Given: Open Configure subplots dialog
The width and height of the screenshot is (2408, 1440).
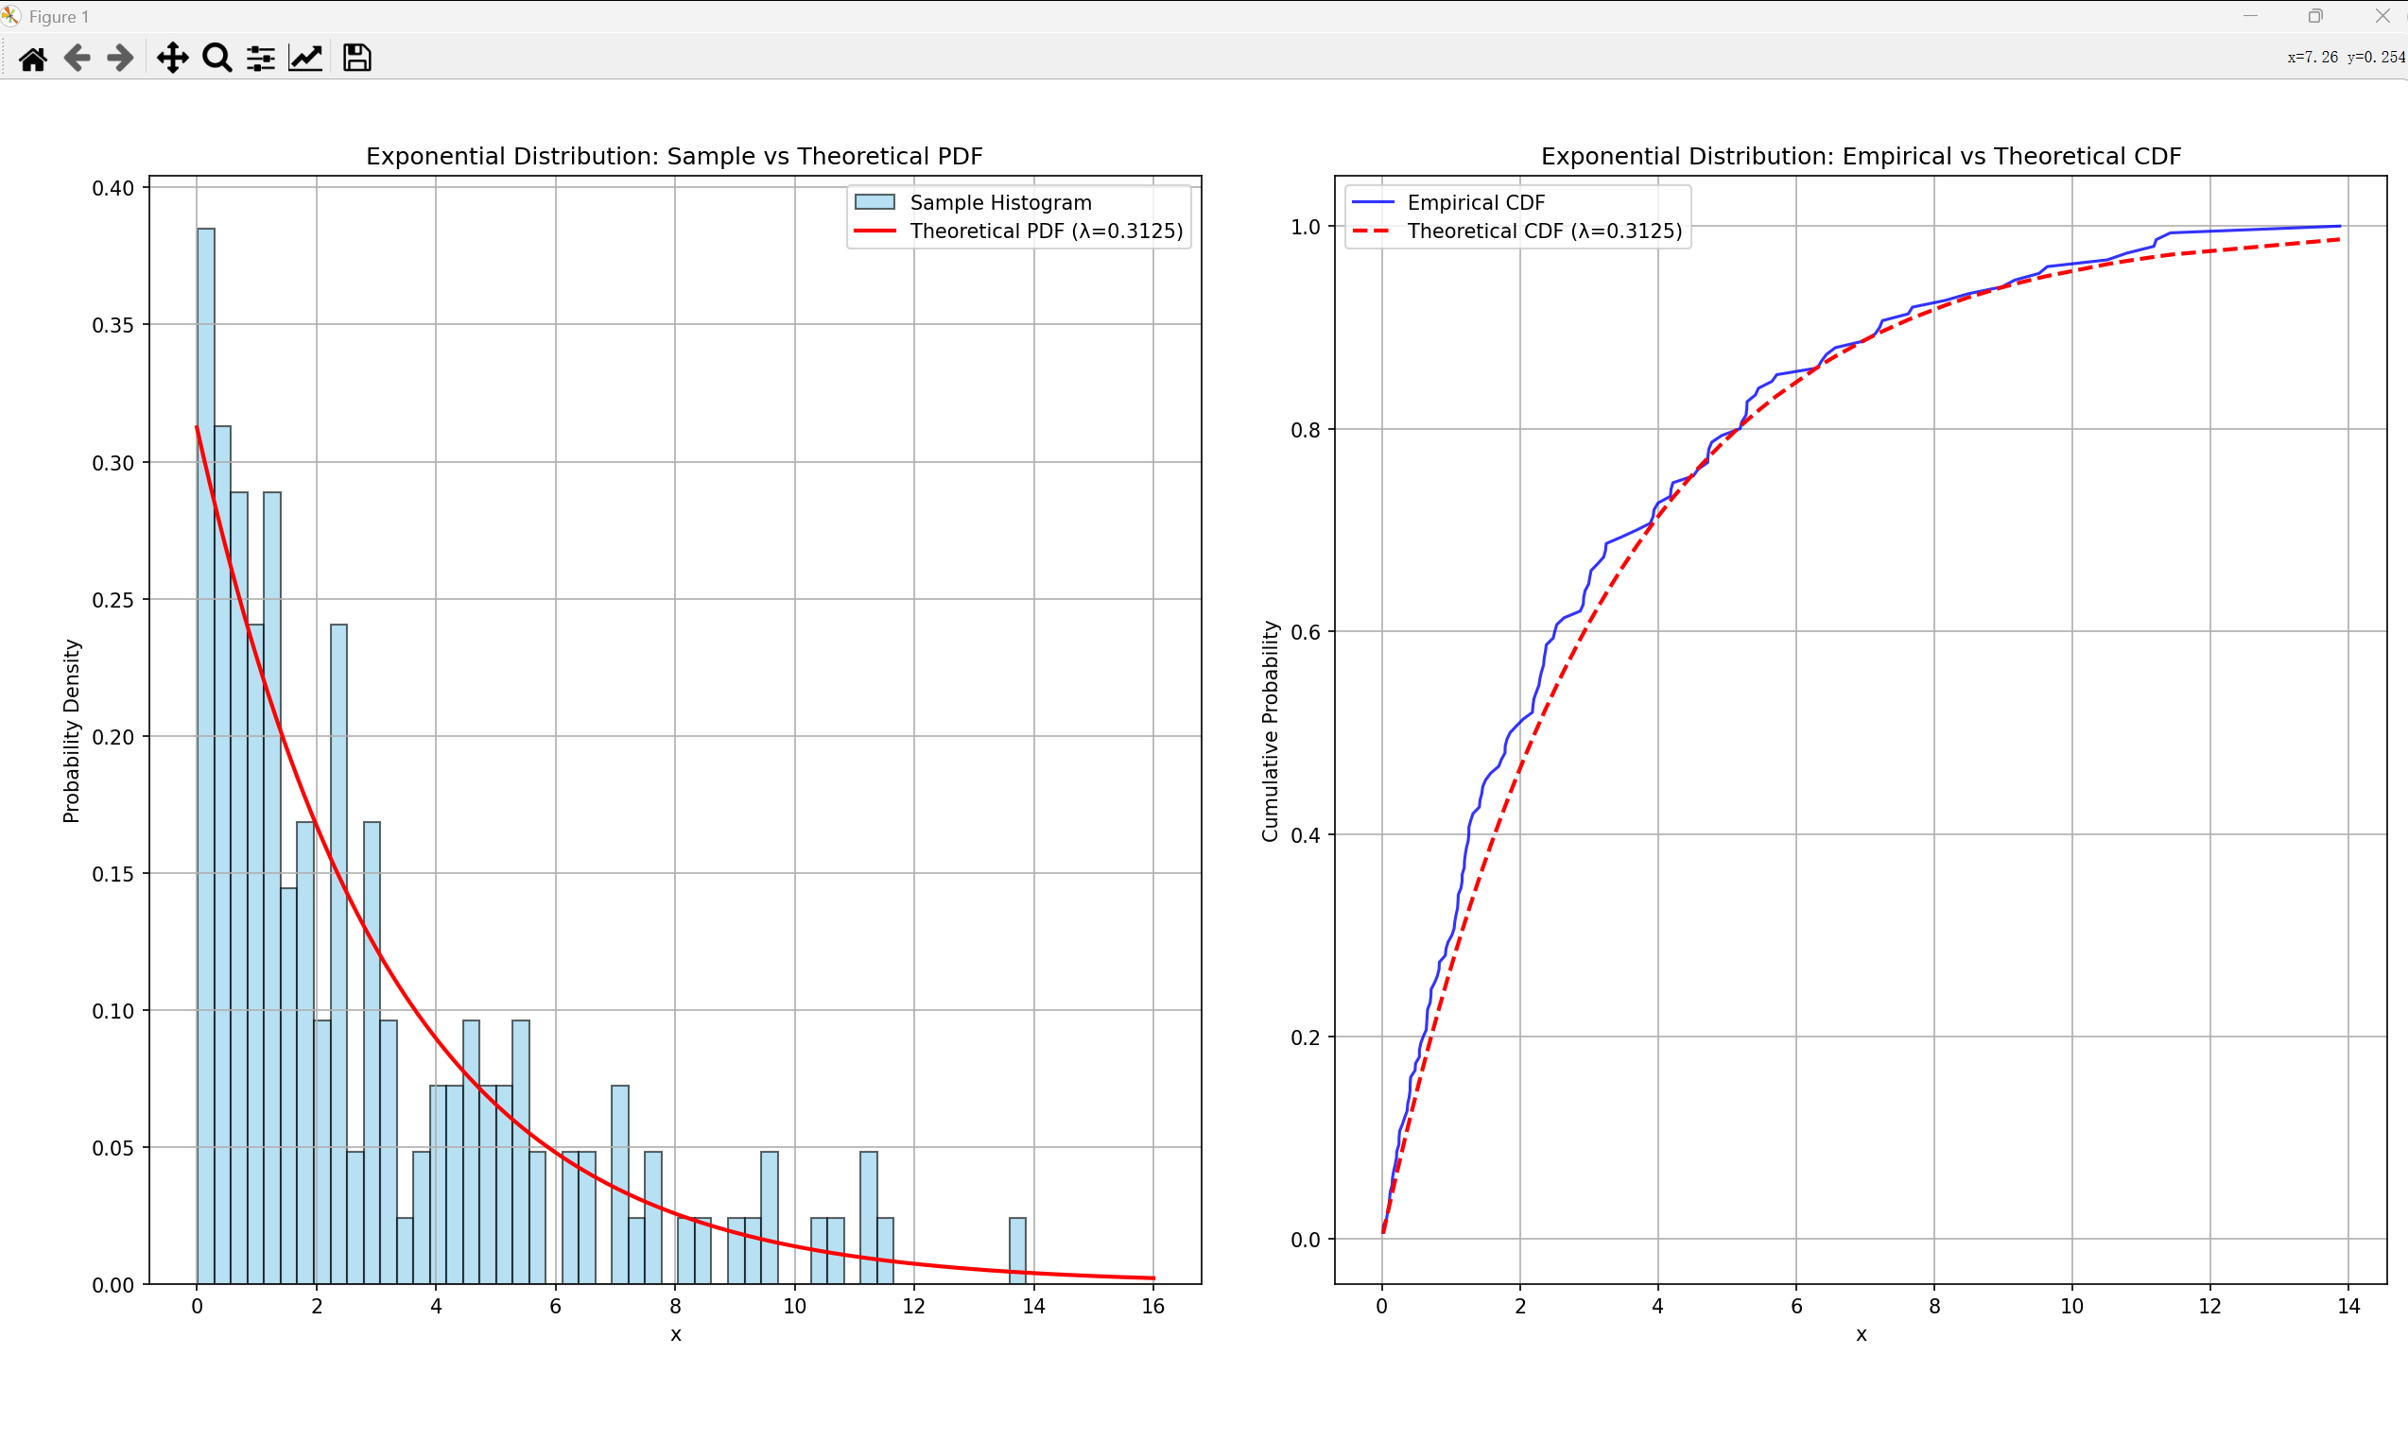Looking at the screenshot, I should point(260,59).
